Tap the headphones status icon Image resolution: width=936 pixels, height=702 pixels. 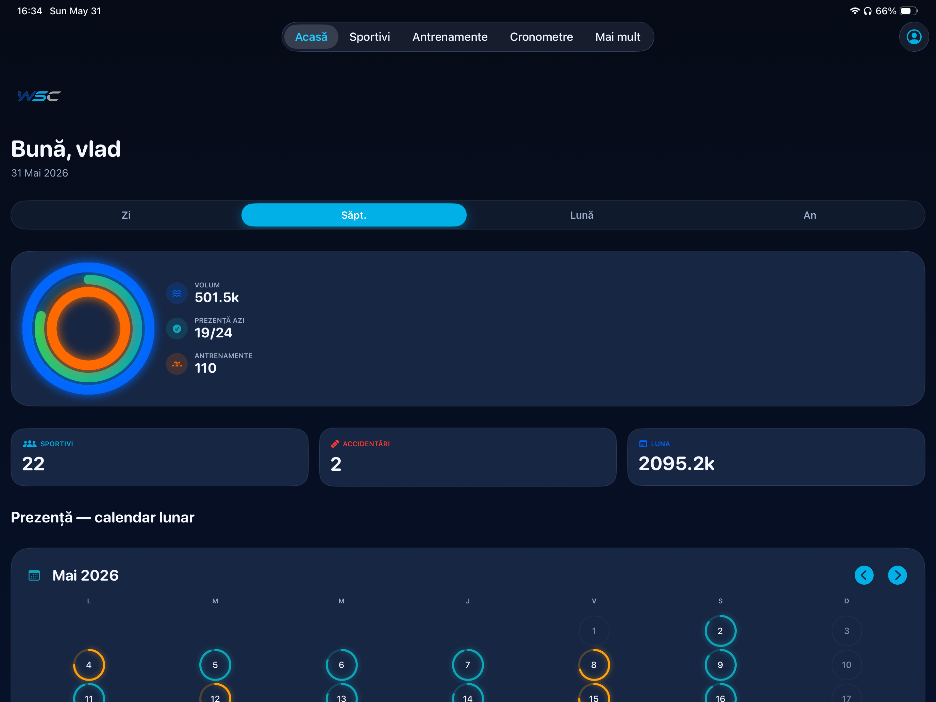tap(867, 11)
